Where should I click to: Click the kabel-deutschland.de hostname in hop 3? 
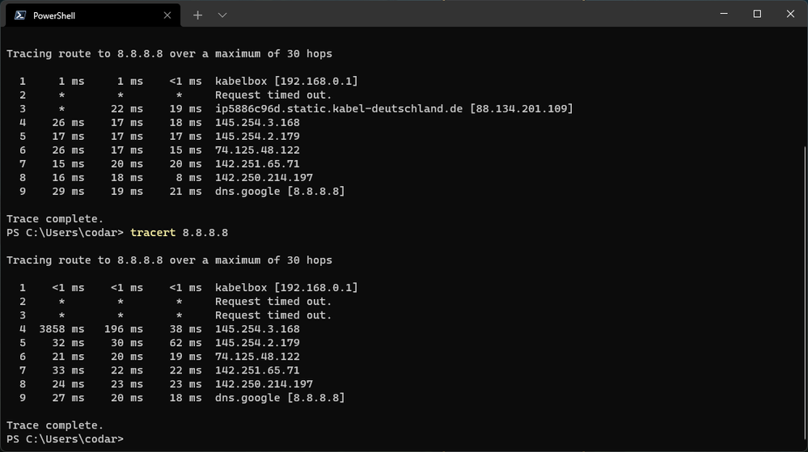click(x=339, y=108)
